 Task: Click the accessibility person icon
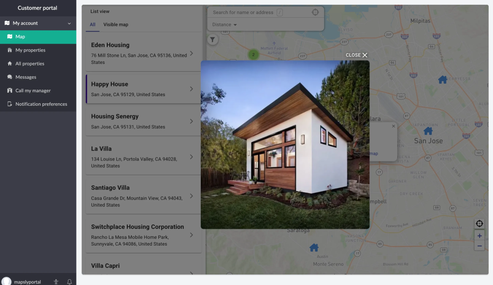click(x=56, y=282)
